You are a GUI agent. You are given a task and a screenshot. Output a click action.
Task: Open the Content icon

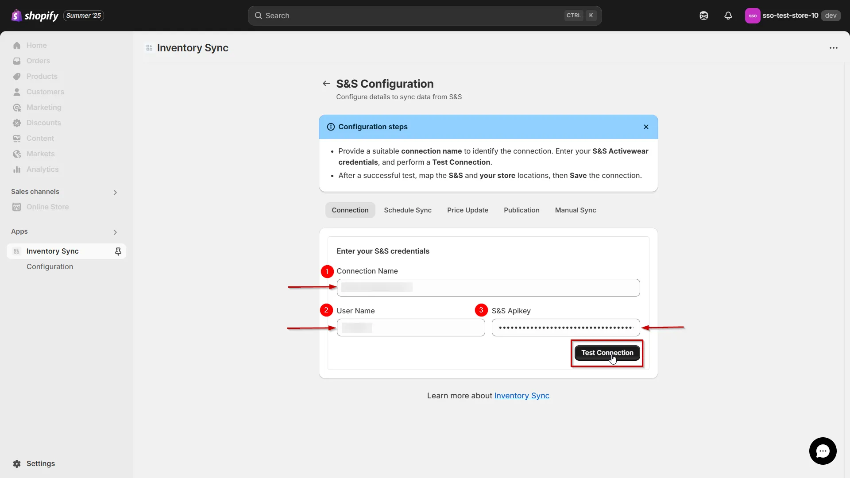pyautogui.click(x=17, y=138)
